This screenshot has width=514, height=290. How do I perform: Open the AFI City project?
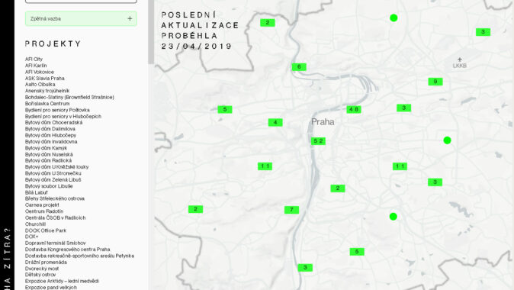click(34, 59)
